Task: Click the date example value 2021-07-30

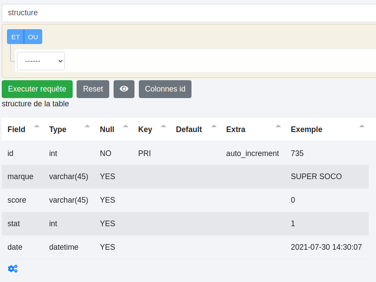Action: [x=326, y=247]
